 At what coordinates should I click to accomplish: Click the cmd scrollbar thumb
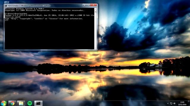[96, 12]
